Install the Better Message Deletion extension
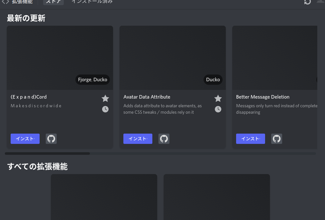Image resolution: width=325 pixels, height=220 pixels. pyautogui.click(x=251, y=139)
